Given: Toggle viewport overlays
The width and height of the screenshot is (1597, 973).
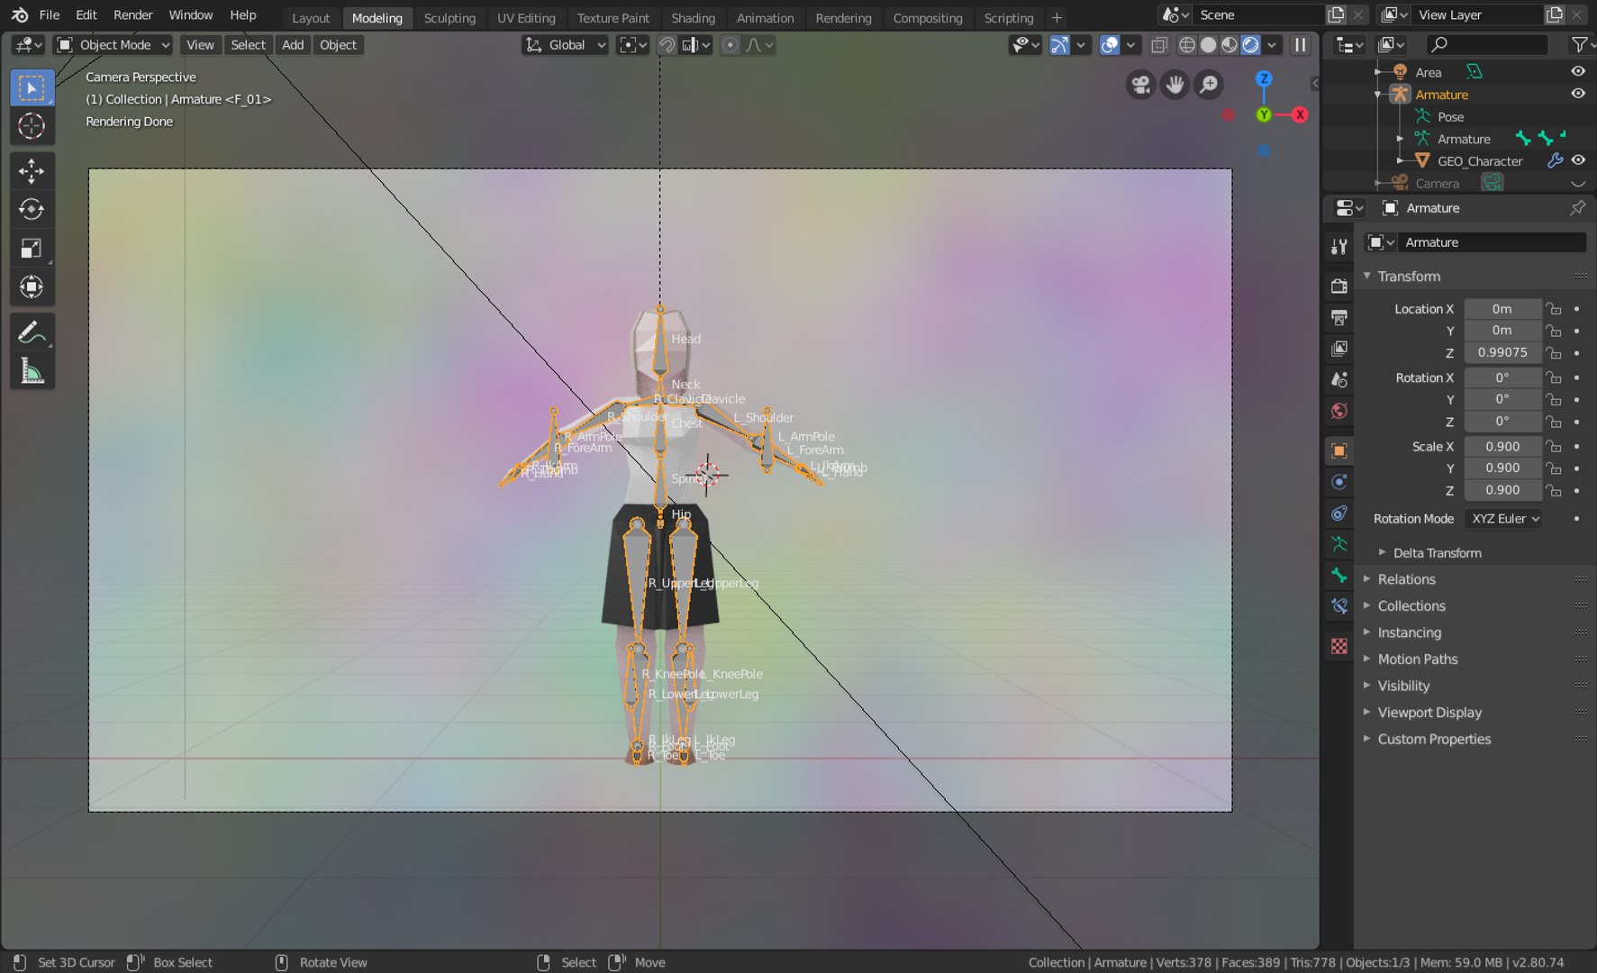Looking at the screenshot, I should pos(1110,44).
